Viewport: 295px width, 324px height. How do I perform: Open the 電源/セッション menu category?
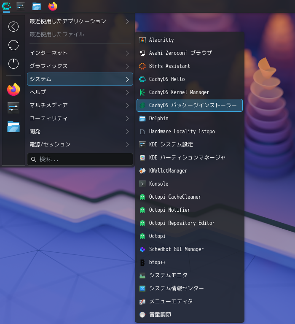click(80, 144)
